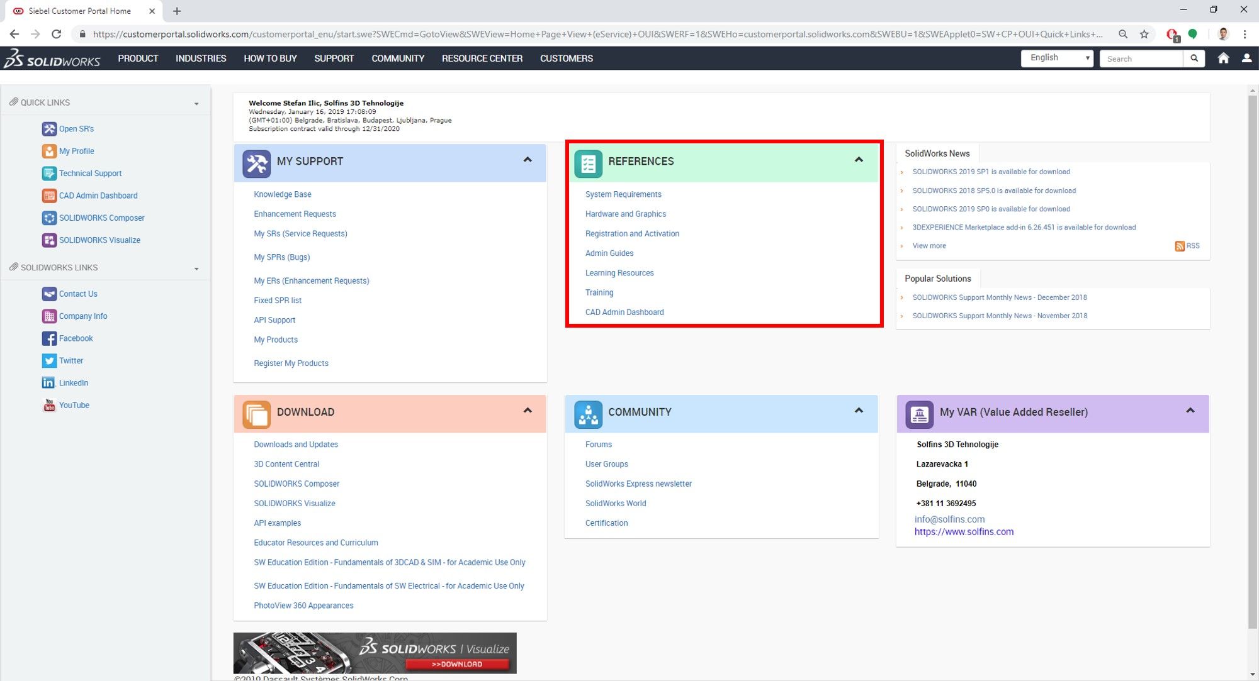Visit the YouTube channel icon
Image resolution: width=1259 pixels, height=681 pixels.
(x=49, y=404)
